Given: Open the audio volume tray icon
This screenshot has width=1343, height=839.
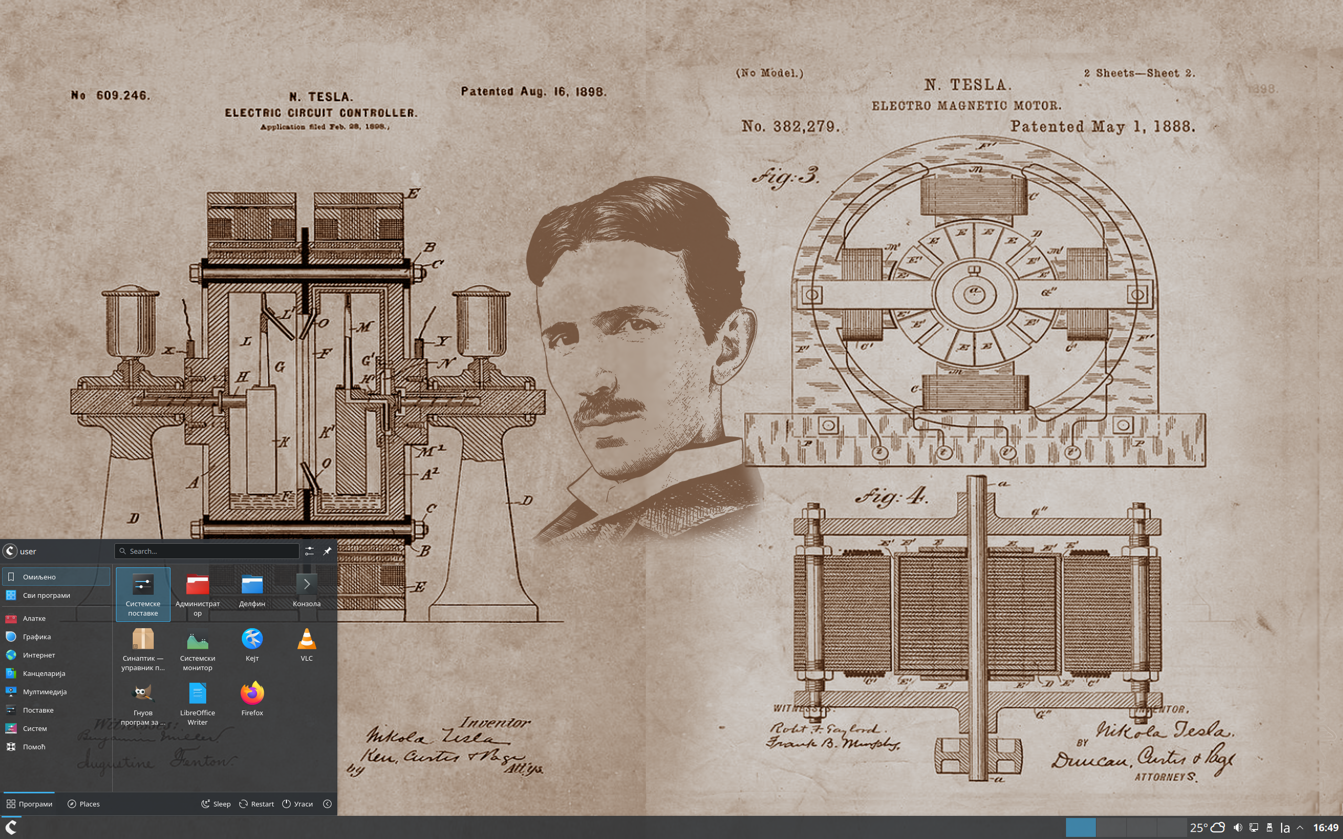Looking at the screenshot, I should tap(1238, 827).
